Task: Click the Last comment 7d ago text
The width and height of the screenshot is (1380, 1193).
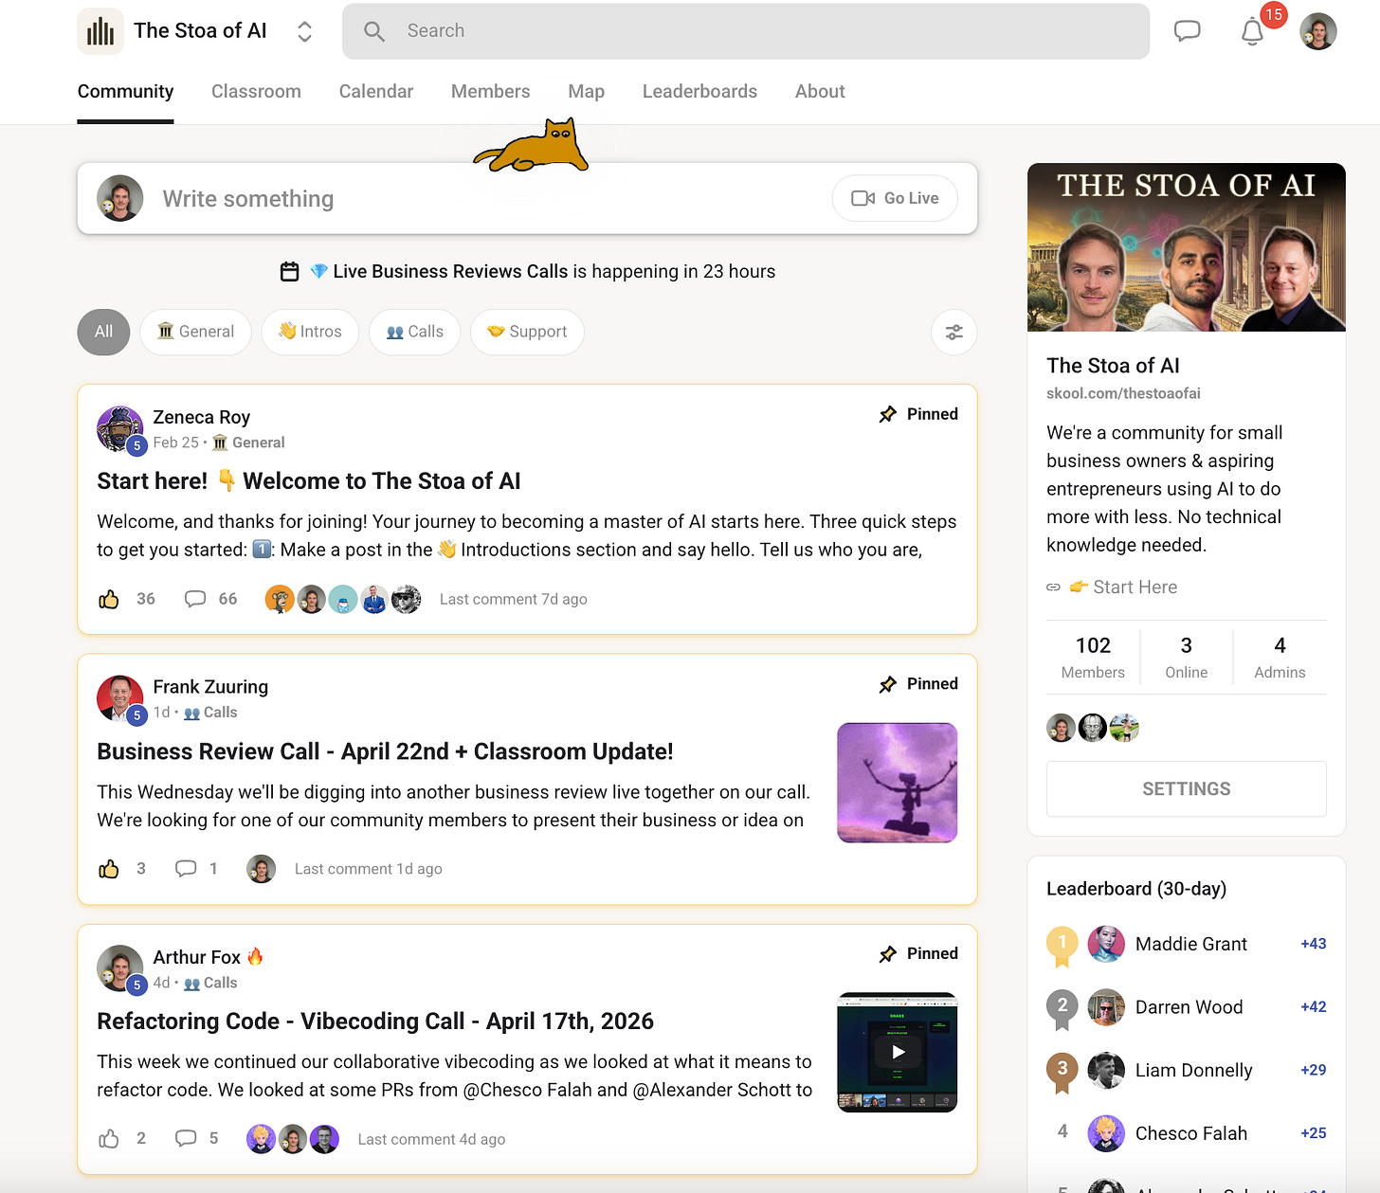Action: [x=513, y=599]
